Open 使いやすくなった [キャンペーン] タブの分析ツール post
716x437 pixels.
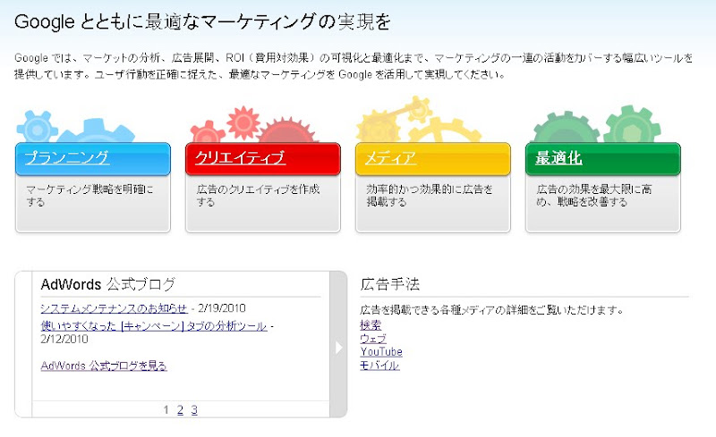pos(153,327)
